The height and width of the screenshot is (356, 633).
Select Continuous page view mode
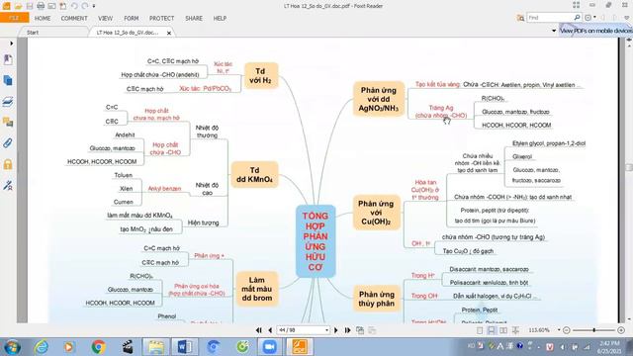point(492,330)
